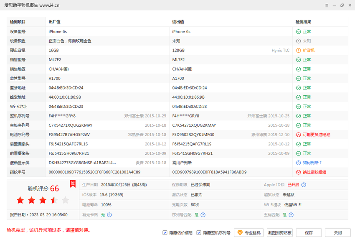Viewport: 355px width, 242px height.
Task: Open help icon next to Apple ID锁 已开启
Action: point(304,185)
